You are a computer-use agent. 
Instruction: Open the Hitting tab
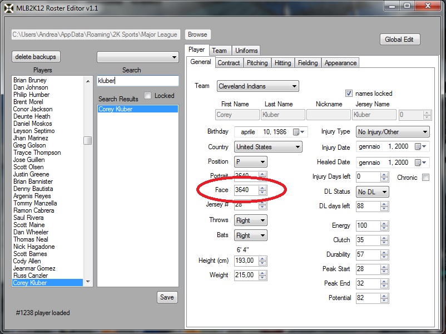pyautogui.click(x=283, y=63)
